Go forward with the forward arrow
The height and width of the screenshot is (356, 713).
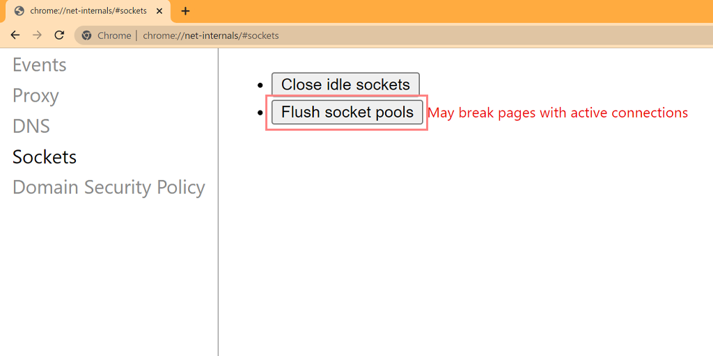(x=38, y=35)
